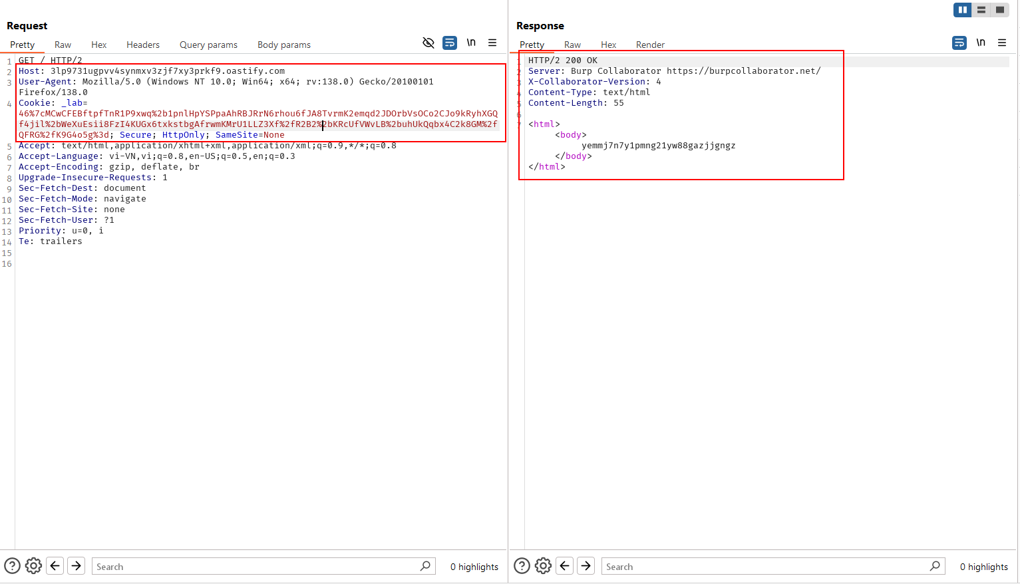
Task: Select horizontal split layout icon
Action: click(981, 10)
